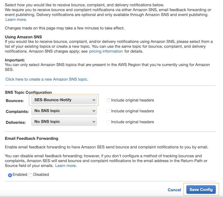Open Learn more link under notifications intro
This screenshot has height=197, width=223.
tap(16, 20)
